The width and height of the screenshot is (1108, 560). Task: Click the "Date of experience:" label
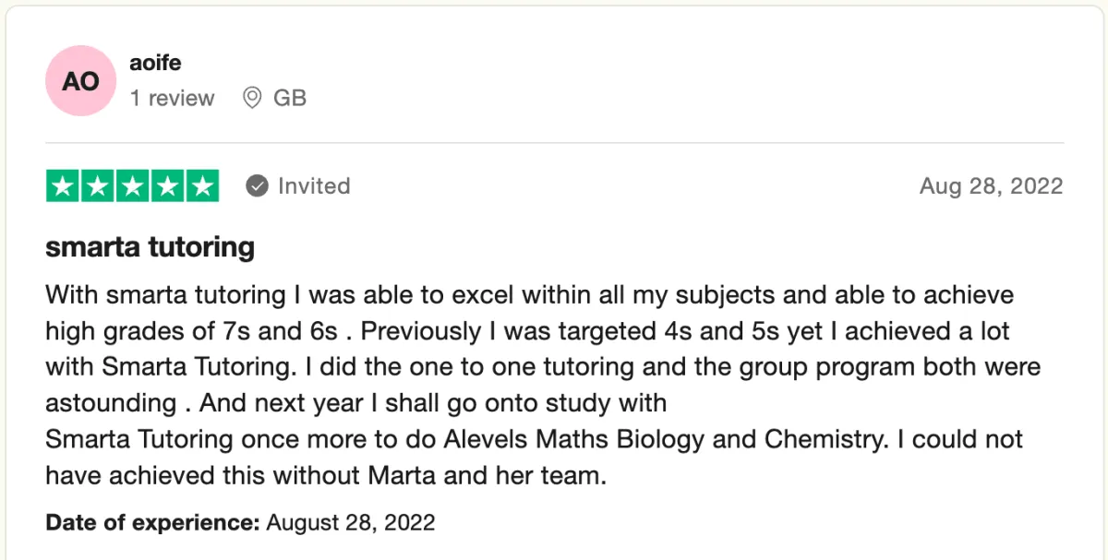152,523
